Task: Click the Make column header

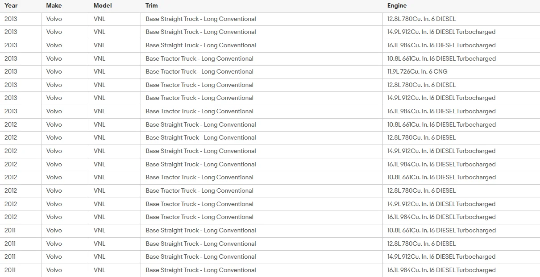Action: 54,6
